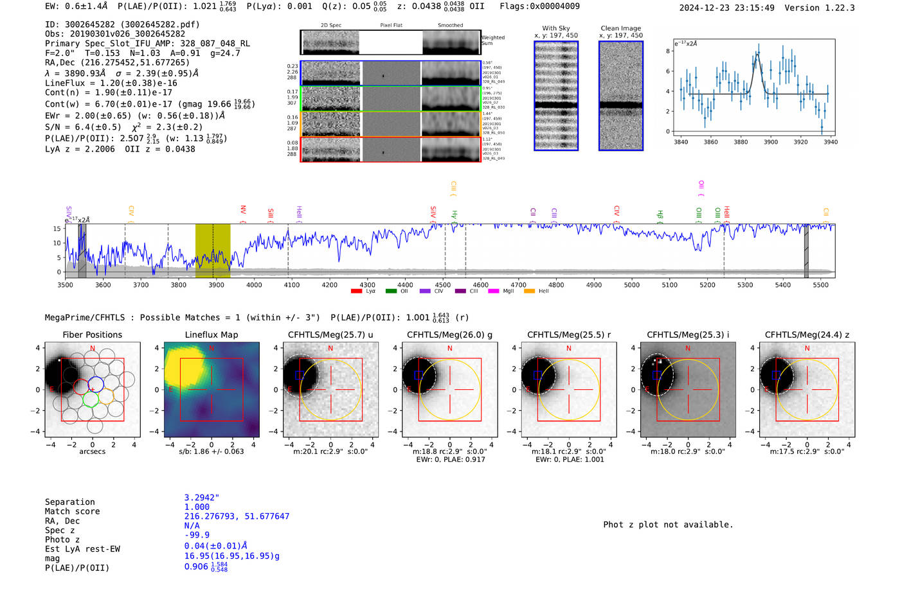900x612 pixels.
Task: Click the With Sky image panel
Action: tap(556, 96)
